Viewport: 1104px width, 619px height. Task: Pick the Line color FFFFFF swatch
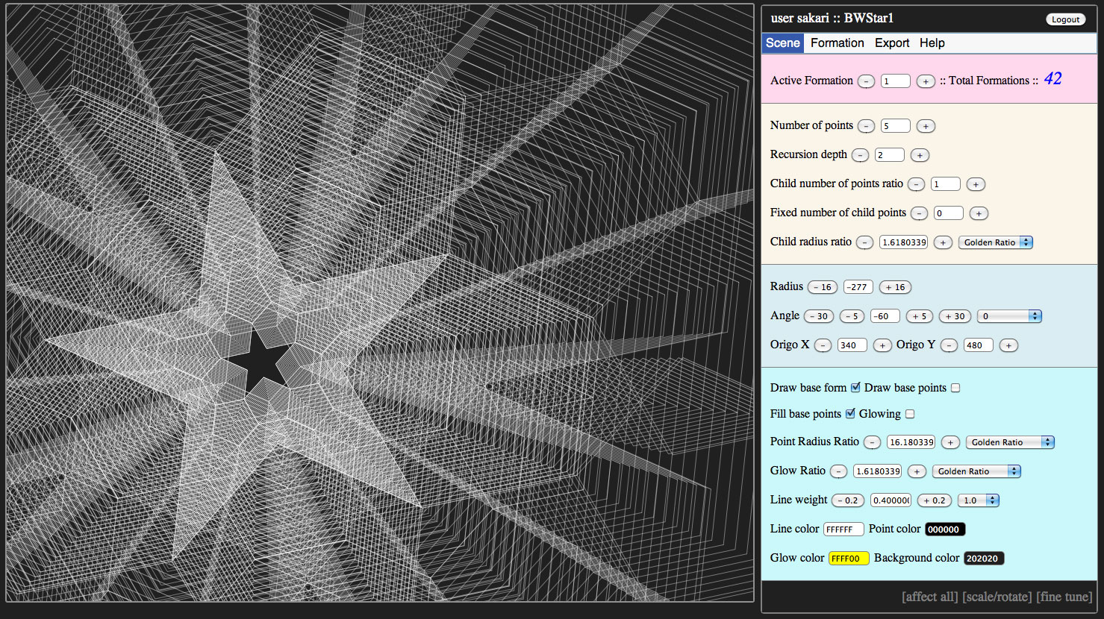coord(843,530)
